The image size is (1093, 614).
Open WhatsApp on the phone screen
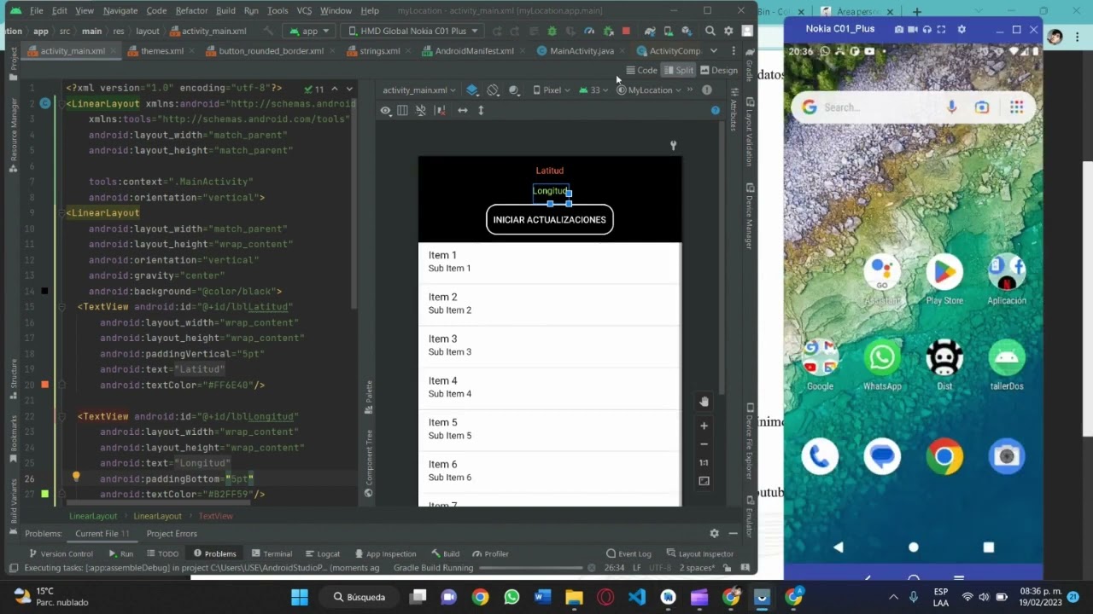pos(882,358)
